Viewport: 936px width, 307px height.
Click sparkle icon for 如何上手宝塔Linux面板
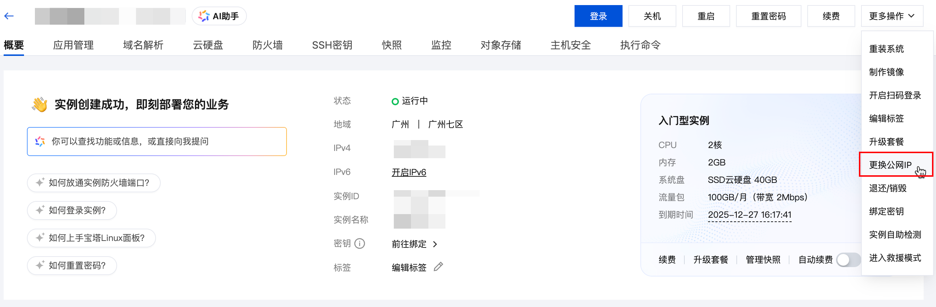pos(40,238)
